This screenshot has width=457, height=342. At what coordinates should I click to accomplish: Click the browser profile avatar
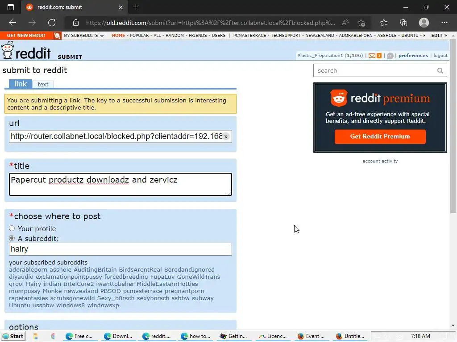[424, 23]
